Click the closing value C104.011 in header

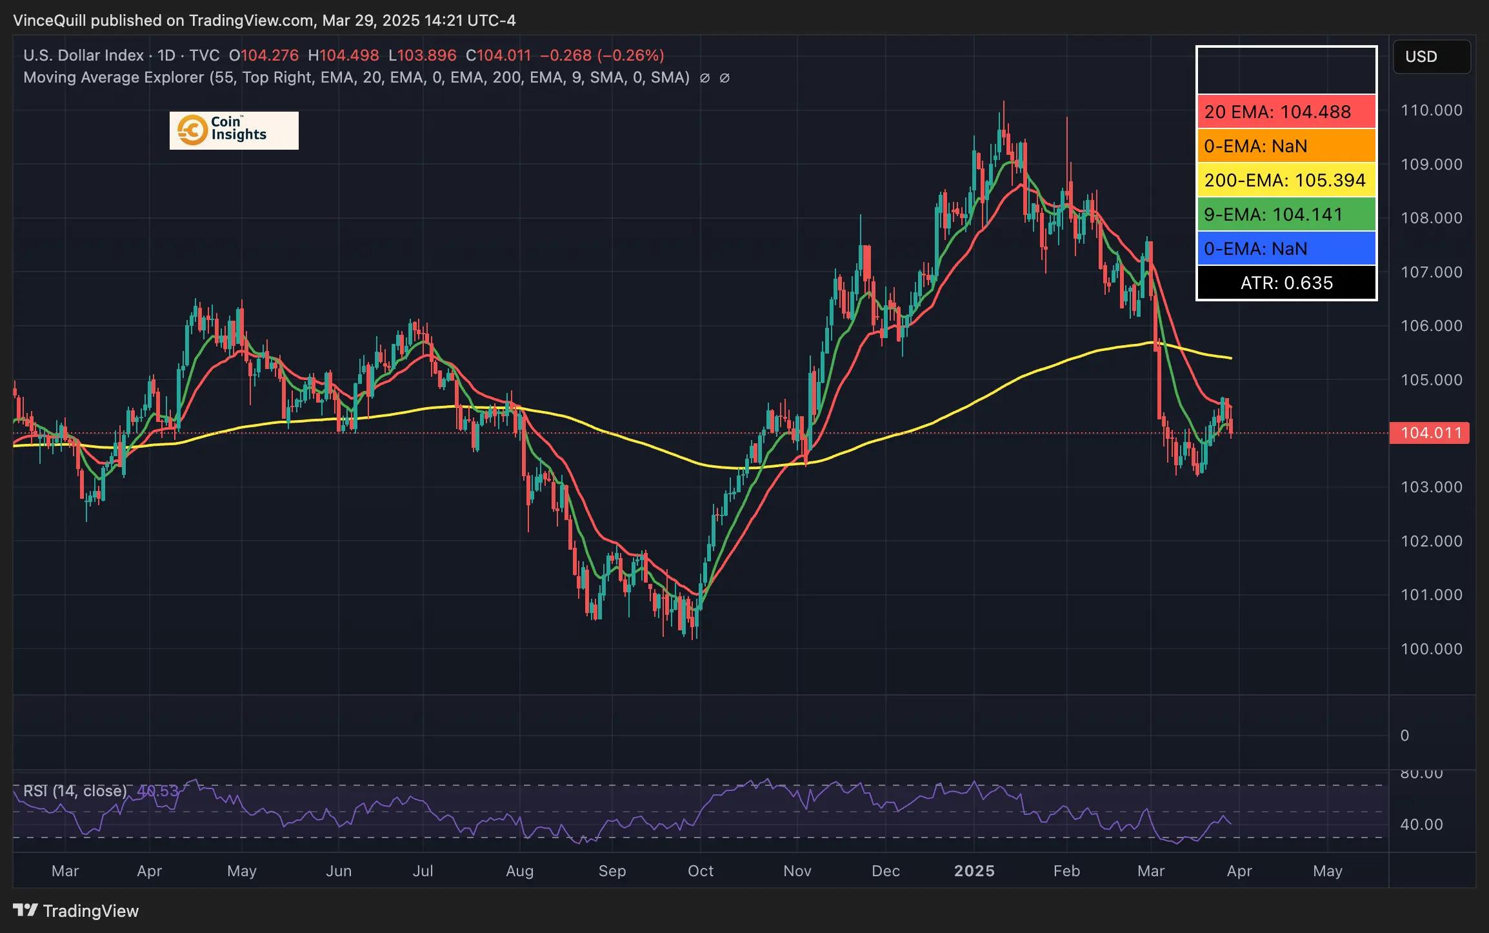click(498, 55)
